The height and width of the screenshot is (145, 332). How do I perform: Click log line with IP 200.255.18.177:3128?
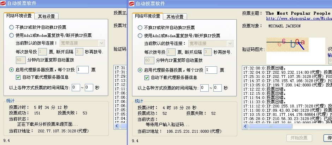point(287,106)
